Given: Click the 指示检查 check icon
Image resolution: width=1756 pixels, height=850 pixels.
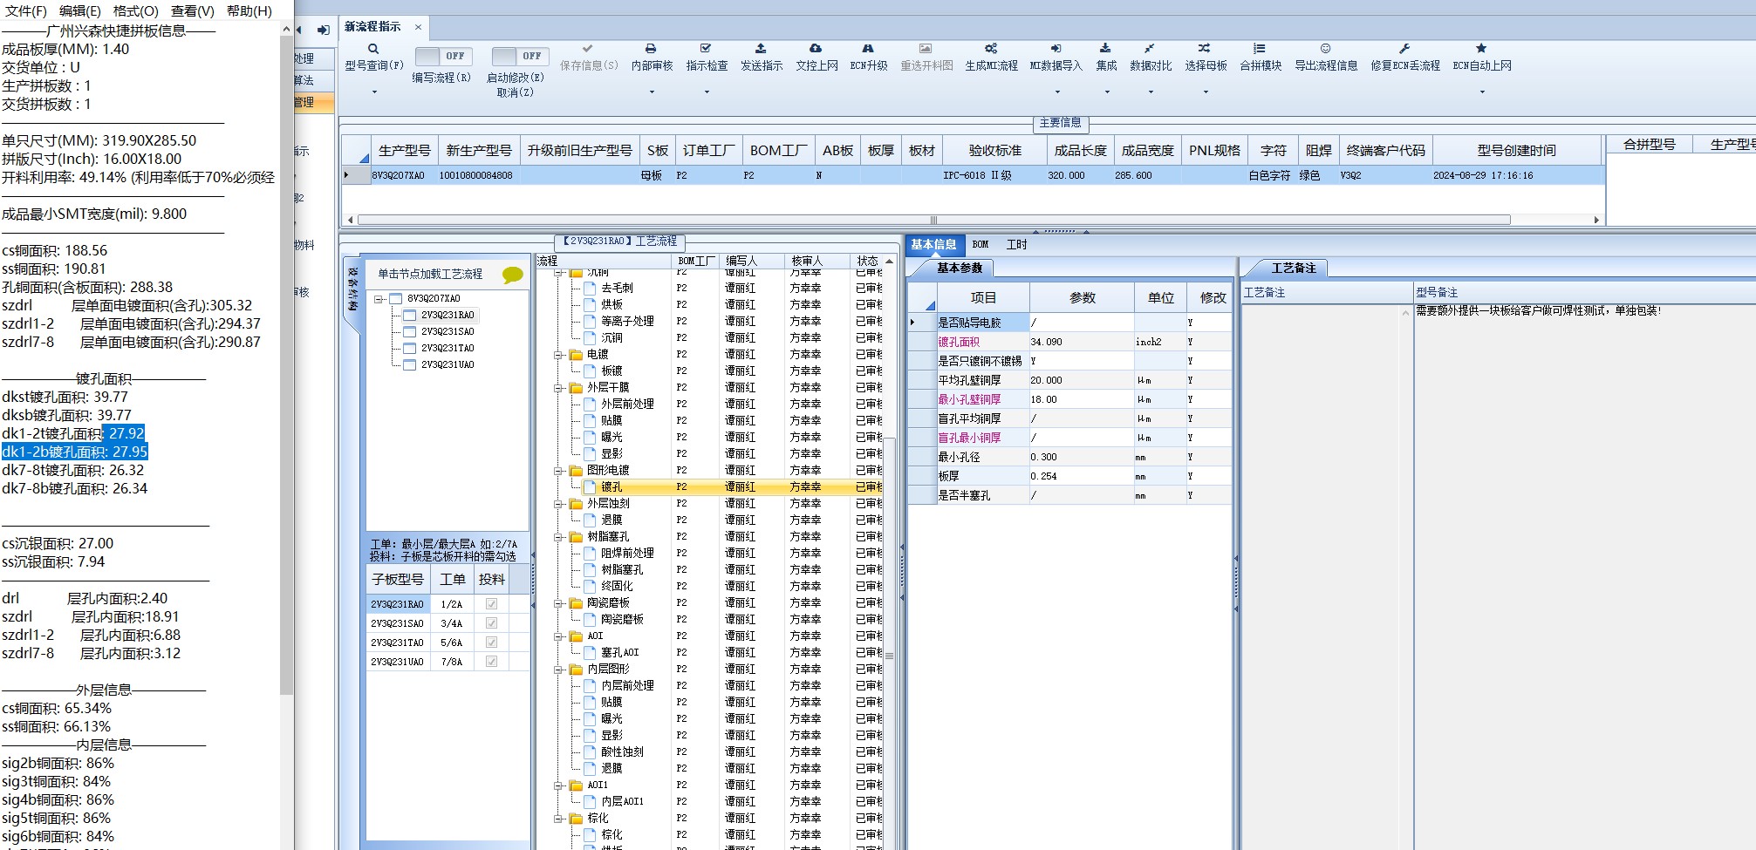Looking at the screenshot, I should click(706, 49).
